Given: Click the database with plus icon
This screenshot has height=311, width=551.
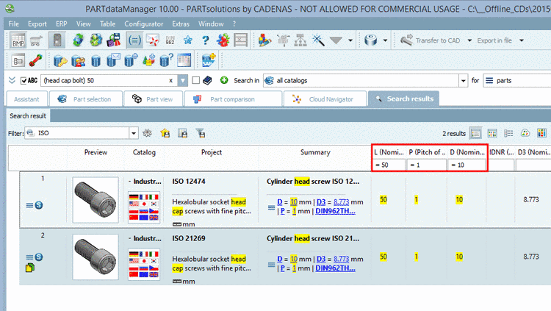Looking at the screenshot, I should click(x=131, y=60).
